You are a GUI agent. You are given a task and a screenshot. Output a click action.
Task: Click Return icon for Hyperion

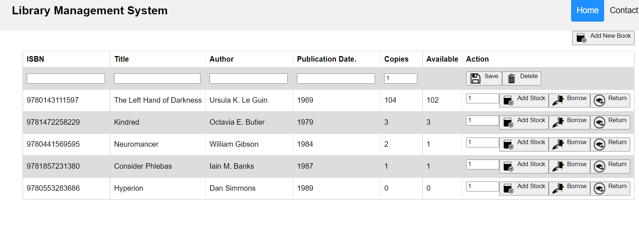pos(599,189)
